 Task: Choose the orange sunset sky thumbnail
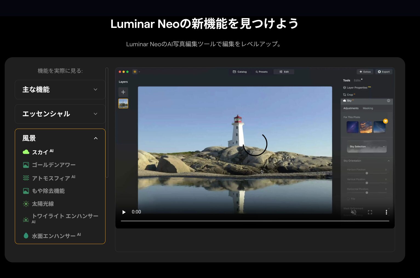point(366,127)
